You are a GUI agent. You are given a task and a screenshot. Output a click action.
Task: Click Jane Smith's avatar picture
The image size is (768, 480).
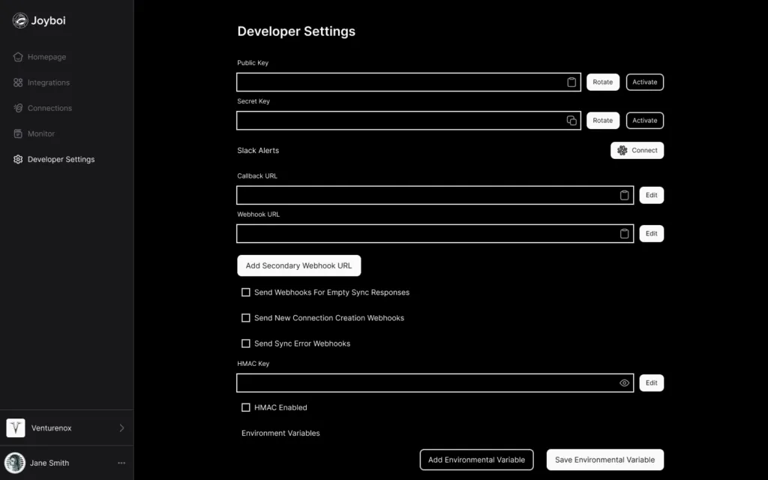pyautogui.click(x=15, y=463)
